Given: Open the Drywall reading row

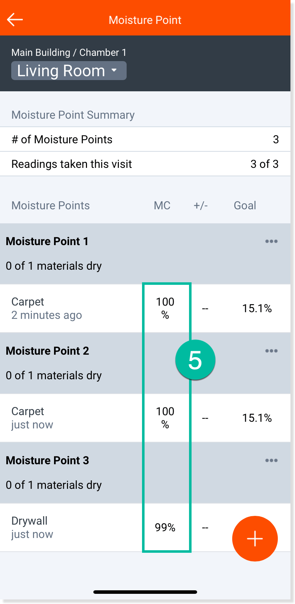Looking at the screenshot, I should click(x=32, y=527).
